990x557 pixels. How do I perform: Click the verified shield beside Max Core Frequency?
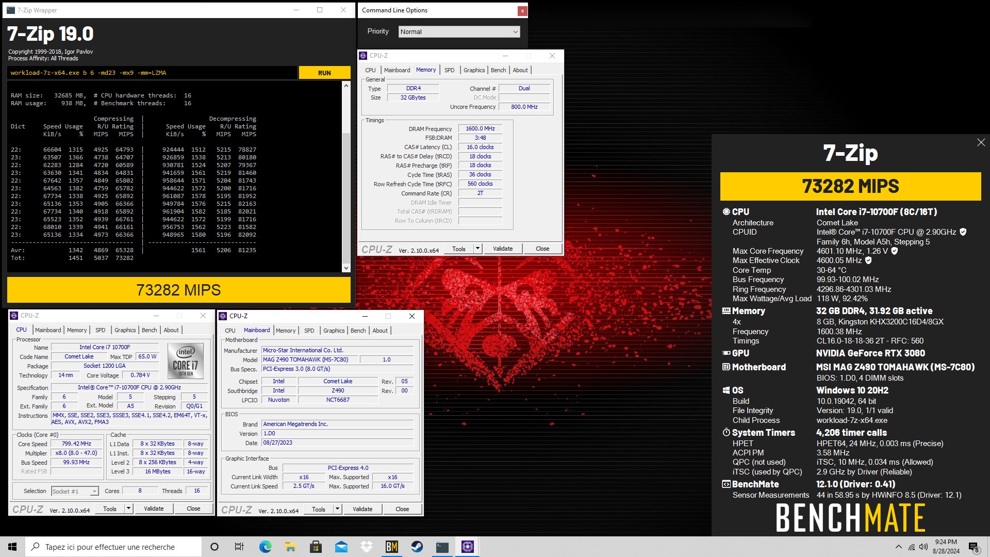pyautogui.click(x=895, y=251)
